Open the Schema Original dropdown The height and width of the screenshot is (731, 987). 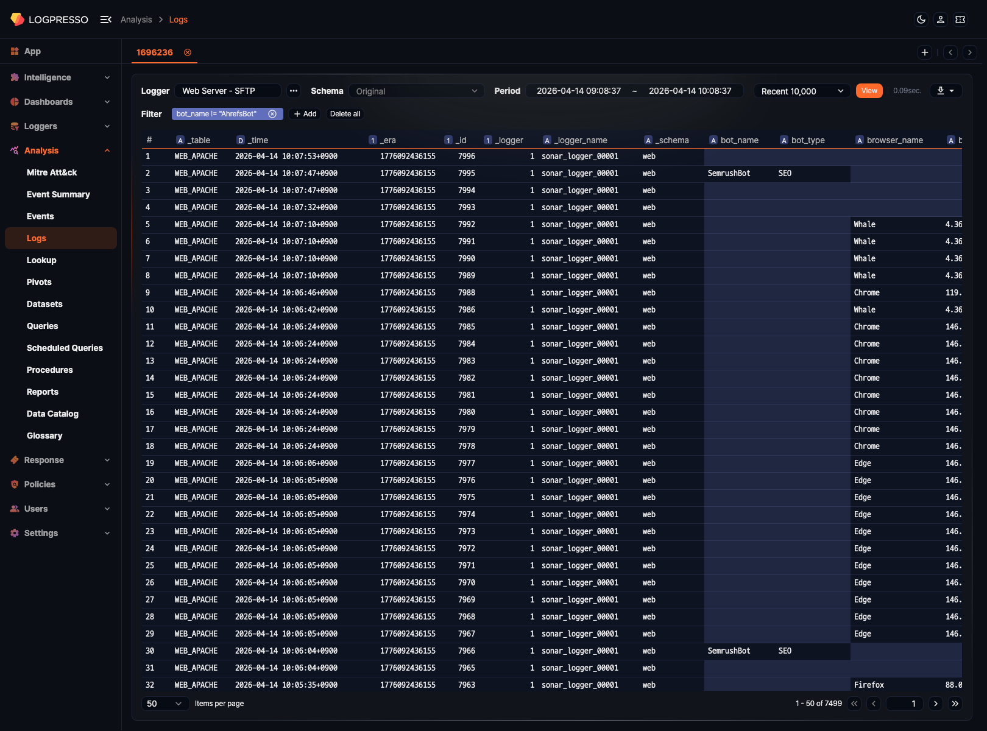coord(417,91)
